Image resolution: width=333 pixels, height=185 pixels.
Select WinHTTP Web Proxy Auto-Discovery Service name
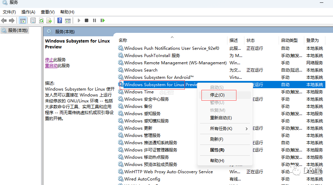click(169, 172)
